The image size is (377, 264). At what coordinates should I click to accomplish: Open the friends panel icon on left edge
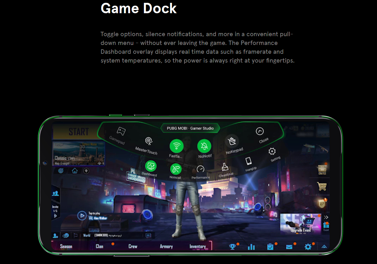click(56, 193)
